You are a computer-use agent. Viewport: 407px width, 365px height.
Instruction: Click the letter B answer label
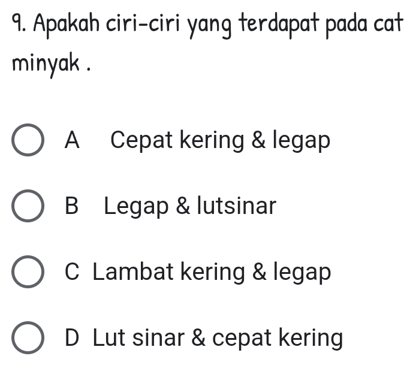tap(71, 207)
